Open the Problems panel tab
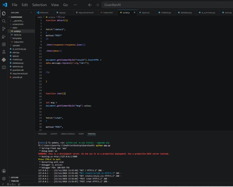 pos(42,134)
